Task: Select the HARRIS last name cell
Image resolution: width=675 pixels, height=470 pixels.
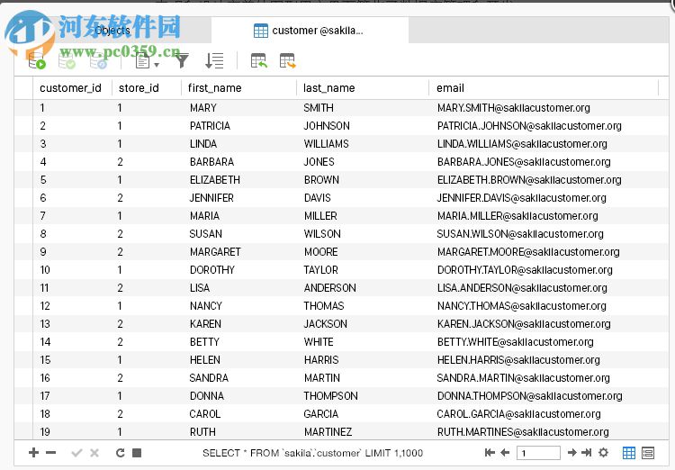Action: tap(321, 360)
